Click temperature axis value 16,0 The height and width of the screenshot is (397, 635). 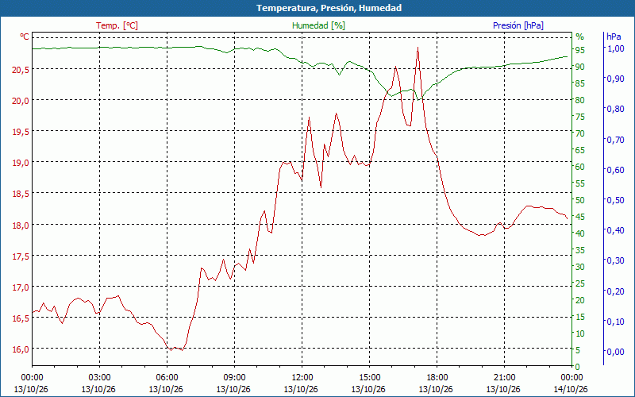[21, 350]
